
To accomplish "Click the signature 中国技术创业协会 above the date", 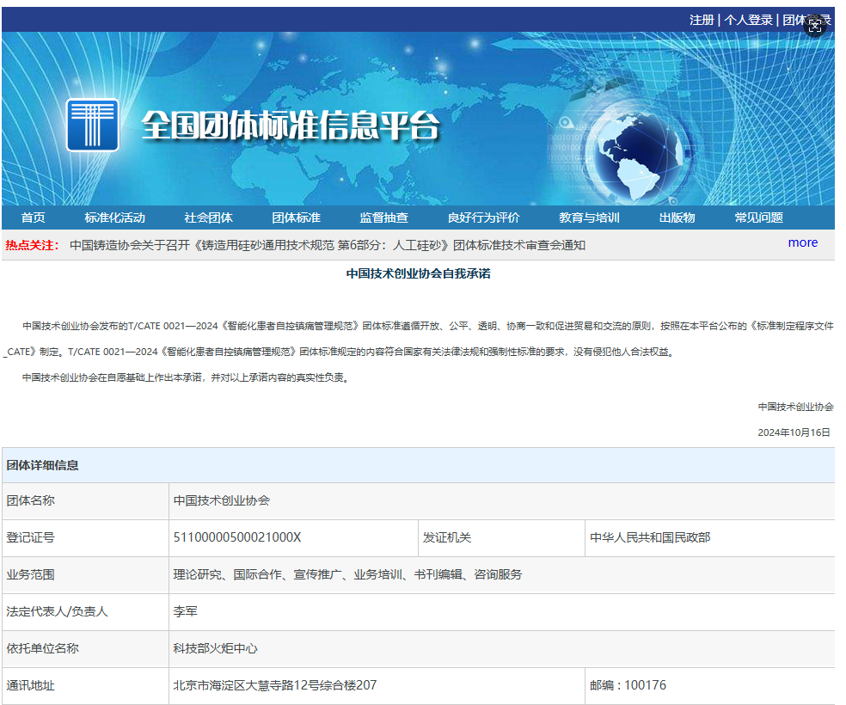I will click(796, 407).
